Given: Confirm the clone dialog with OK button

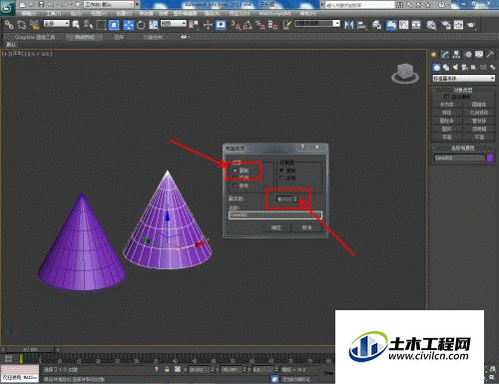Looking at the screenshot, I should [276, 227].
